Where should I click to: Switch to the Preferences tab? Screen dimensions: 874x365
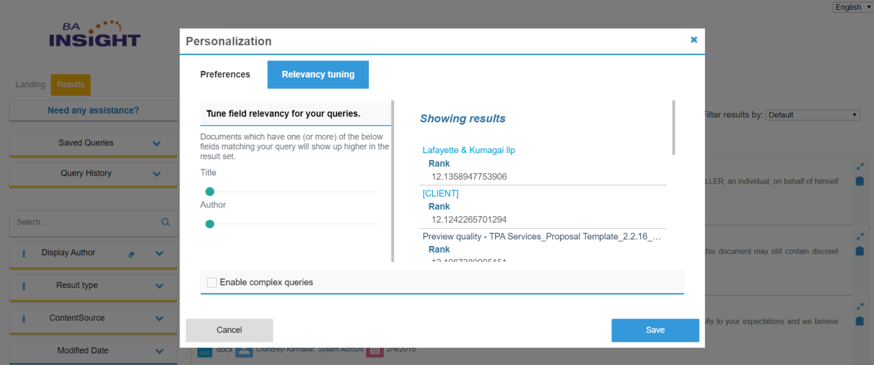click(x=225, y=74)
